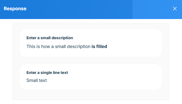
Task: Click the bold 'is filled' text
Action: (x=99, y=46)
